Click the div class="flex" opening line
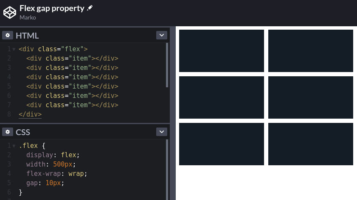 click(x=53, y=49)
